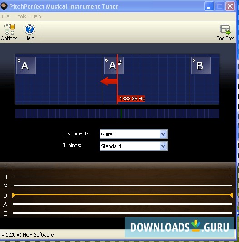This screenshot has width=239, height=242.
Task: Minimize the PitchPerfect window
Action: click(x=209, y=6)
